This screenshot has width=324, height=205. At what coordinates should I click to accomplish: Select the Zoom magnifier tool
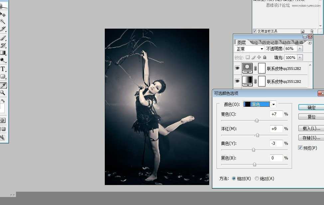pos(3,93)
